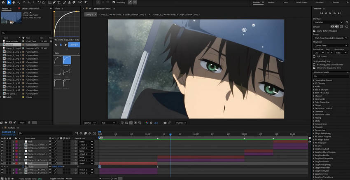Click the new folder icon in Project panel
Image resolution: width=350 pixels, height=180 pixels.
point(6,123)
